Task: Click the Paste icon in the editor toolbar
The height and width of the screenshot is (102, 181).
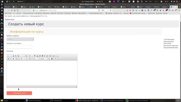Action: [13, 56]
